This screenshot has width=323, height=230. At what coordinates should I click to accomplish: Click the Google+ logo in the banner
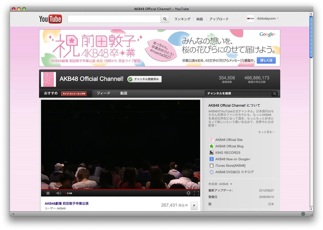(267, 34)
